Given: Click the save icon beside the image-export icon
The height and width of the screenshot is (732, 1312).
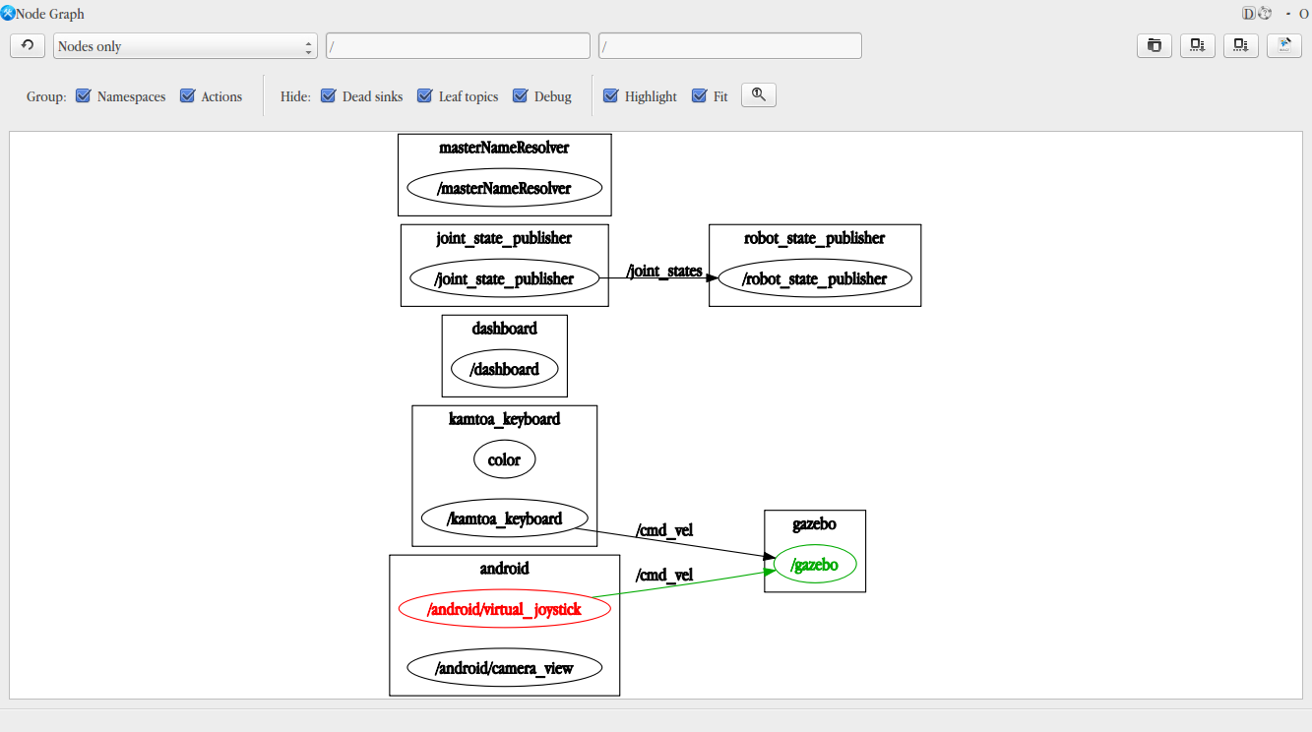Looking at the screenshot, I should click(x=1241, y=45).
